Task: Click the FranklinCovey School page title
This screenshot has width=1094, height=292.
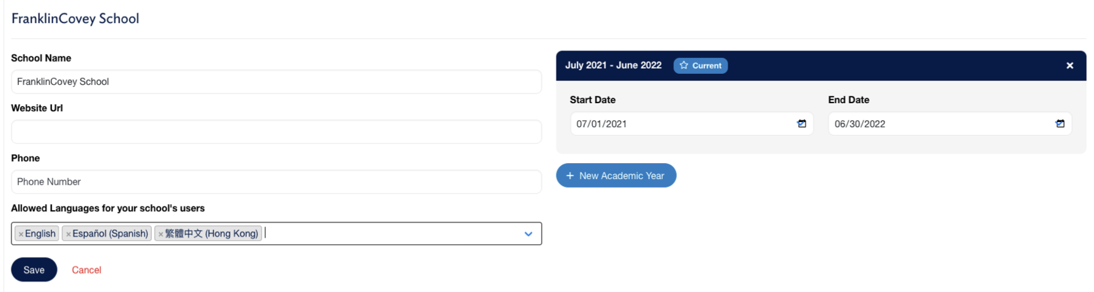Action: (x=75, y=18)
